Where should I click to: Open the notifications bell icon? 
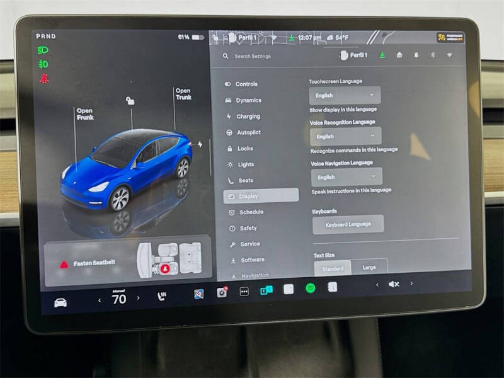(x=416, y=55)
